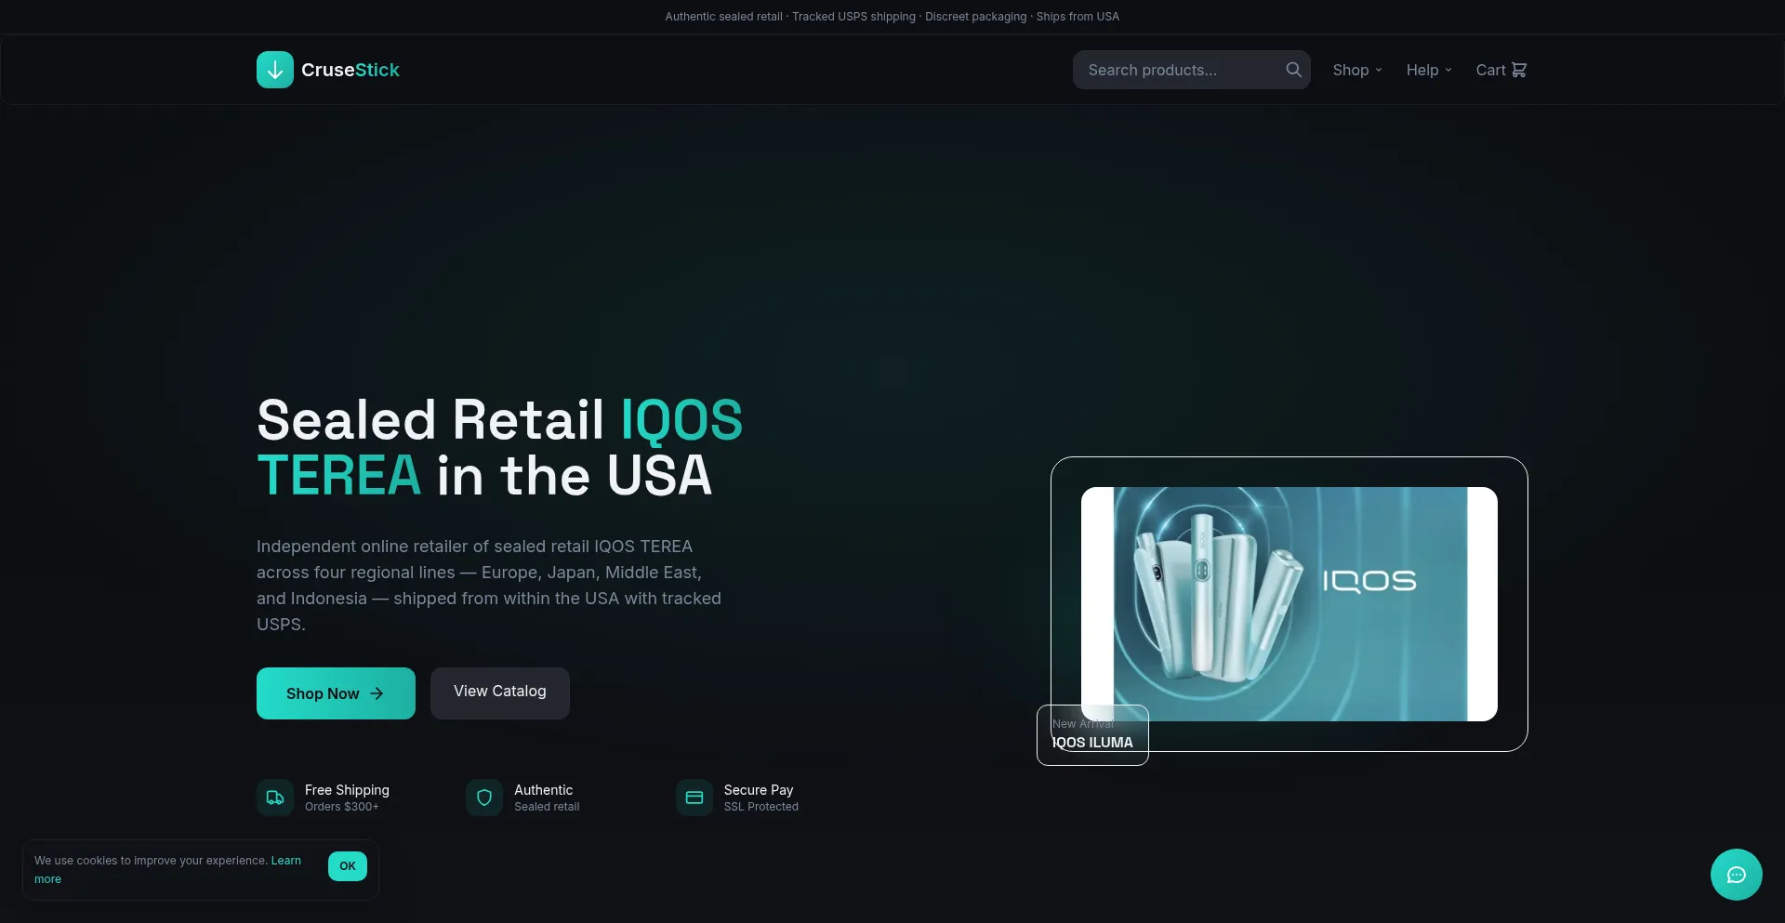The width and height of the screenshot is (1785, 923).
Task: Open the CruseStick home link text
Action: [x=350, y=70]
